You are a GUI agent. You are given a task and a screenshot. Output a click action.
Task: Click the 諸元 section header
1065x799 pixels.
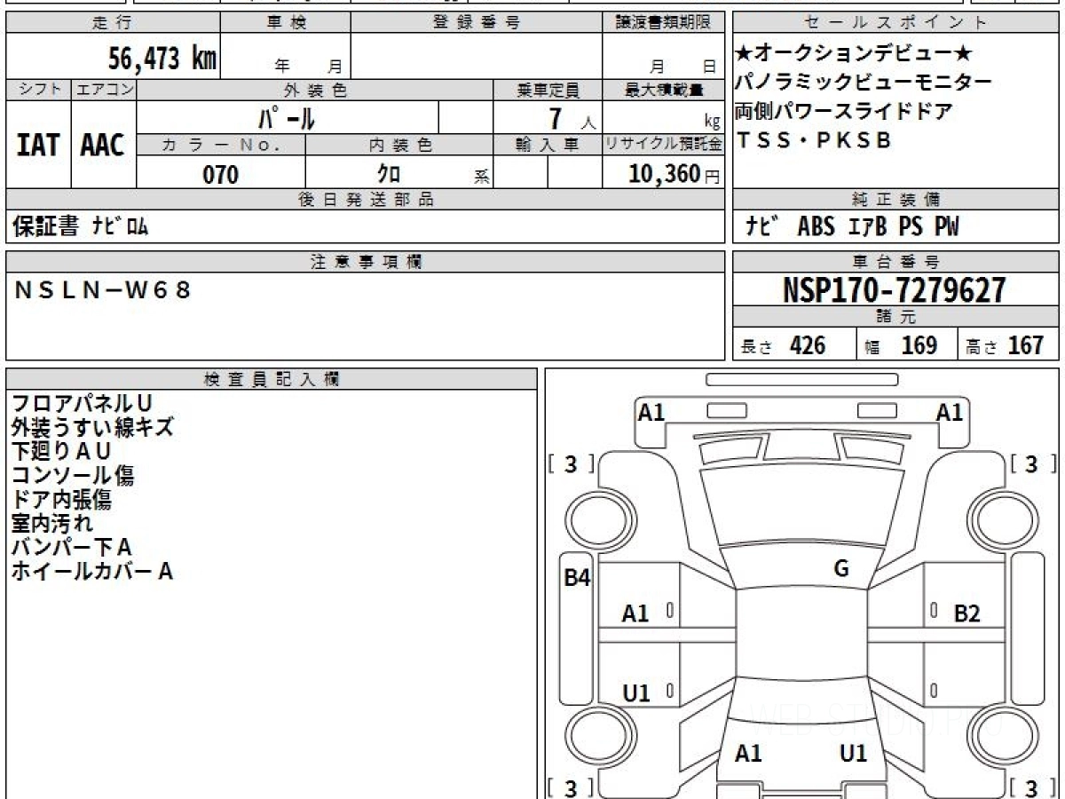pos(896,317)
